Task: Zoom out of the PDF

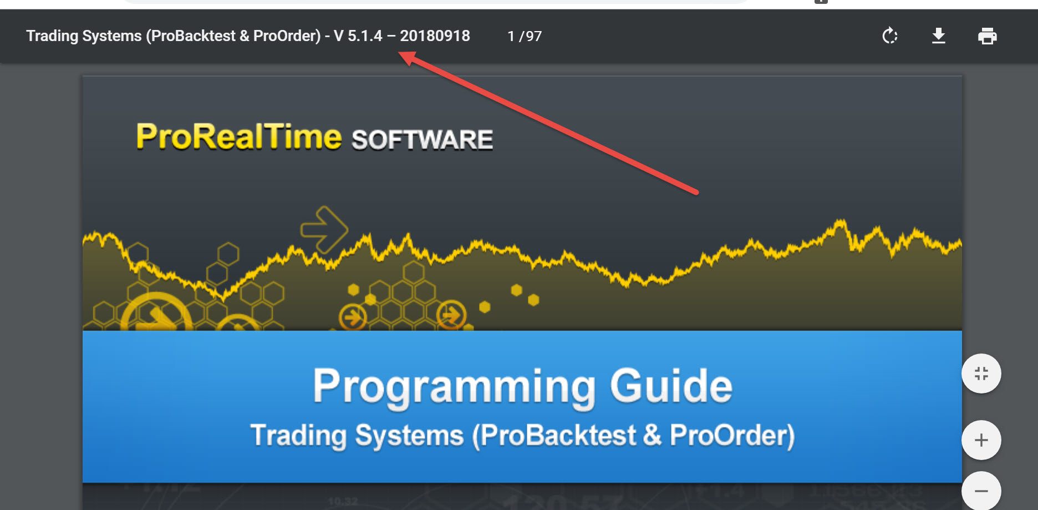Action: 981,491
